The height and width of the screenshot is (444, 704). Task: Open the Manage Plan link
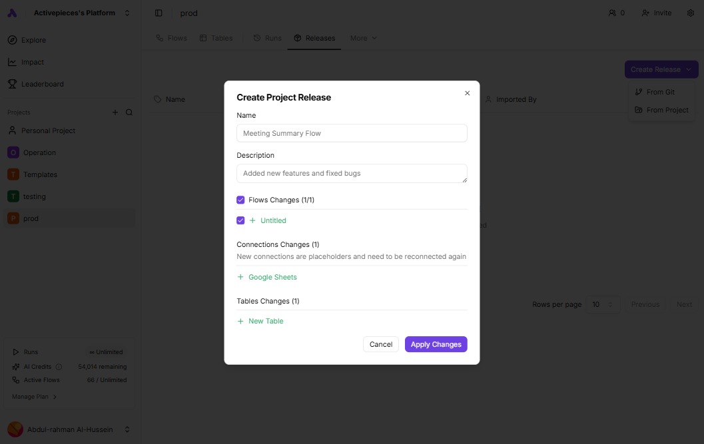coord(29,396)
